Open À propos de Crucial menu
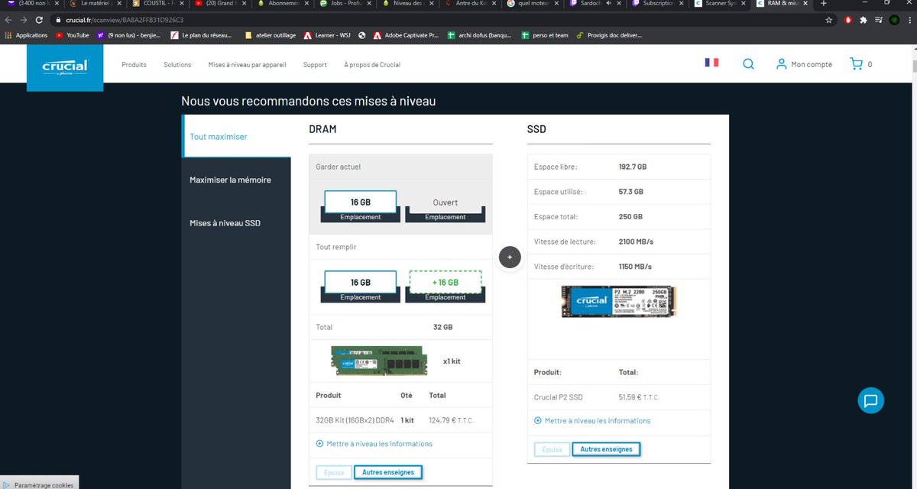The width and height of the screenshot is (917, 489). [372, 65]
